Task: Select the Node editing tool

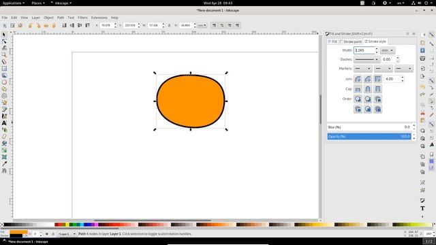Action: point(4,42)
